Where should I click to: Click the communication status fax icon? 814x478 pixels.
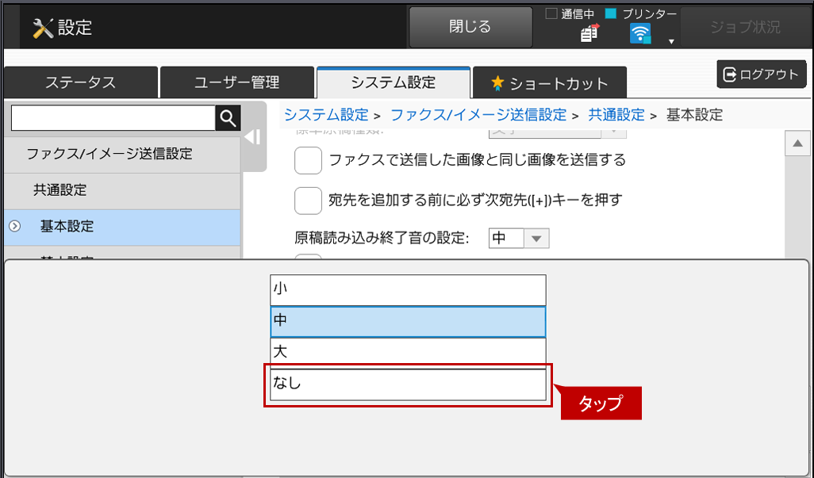589,33
